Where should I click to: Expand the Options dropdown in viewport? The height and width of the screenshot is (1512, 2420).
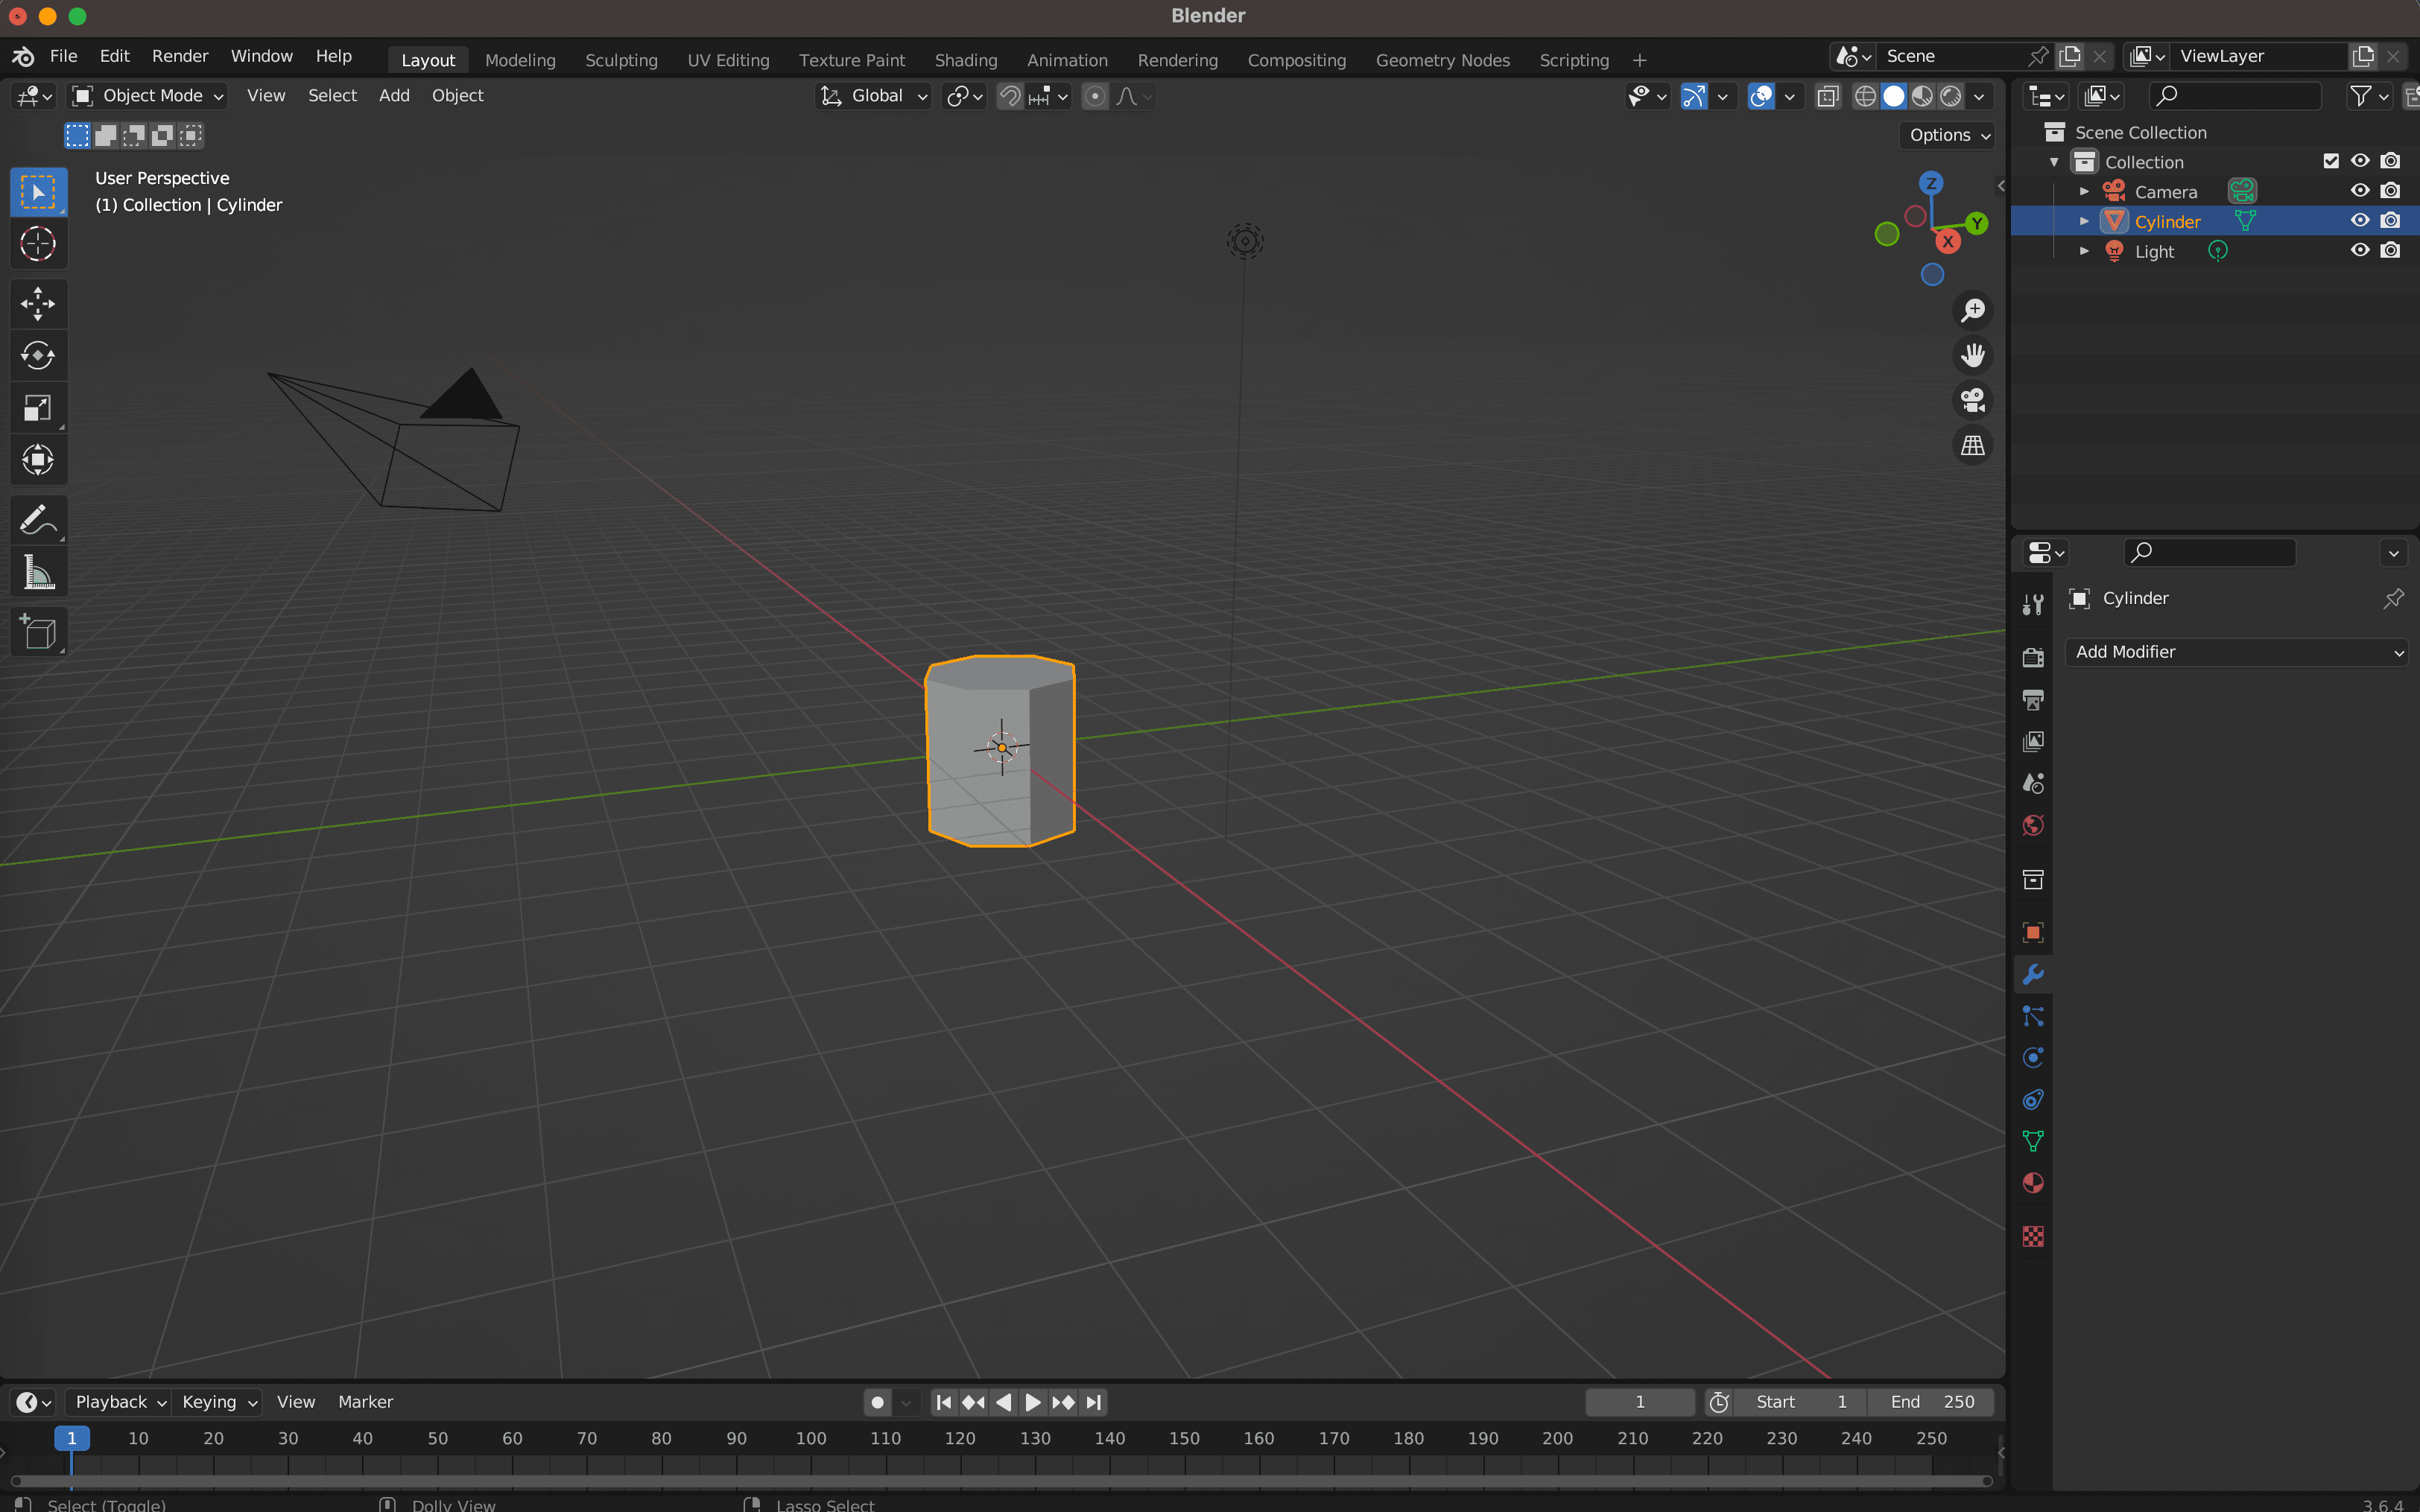(x=1949, y=135)
